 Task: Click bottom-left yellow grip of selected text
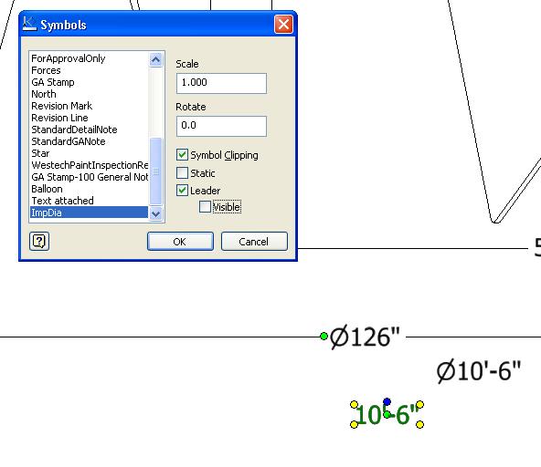point(354,425)
